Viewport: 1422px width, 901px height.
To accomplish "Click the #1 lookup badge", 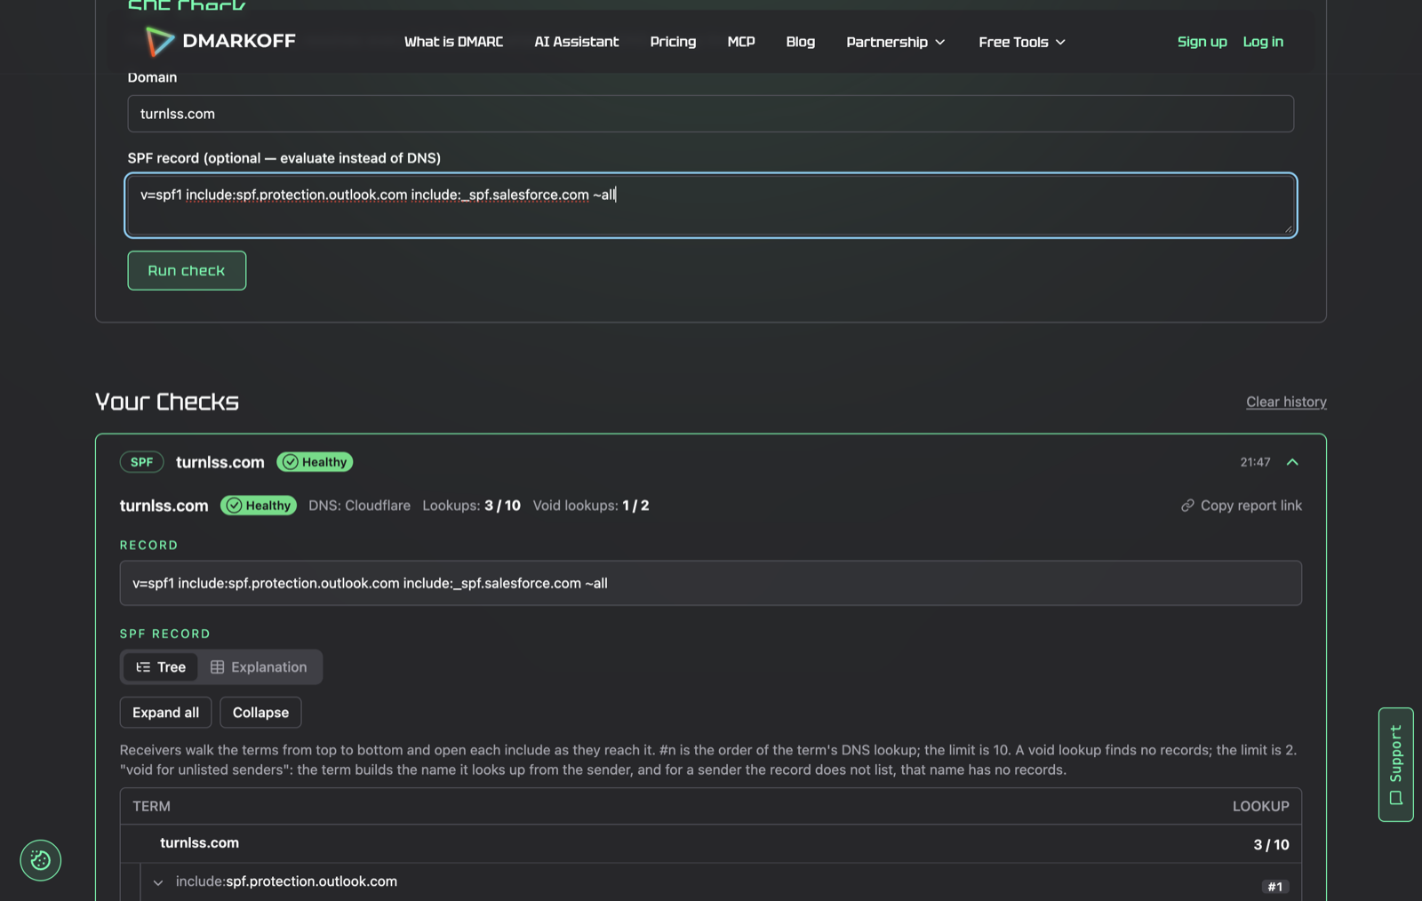I will 1275,887.
